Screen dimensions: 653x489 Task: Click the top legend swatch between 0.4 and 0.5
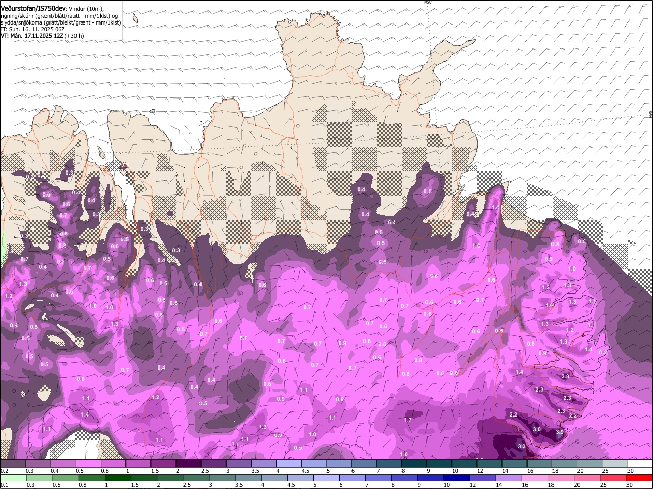point(63,463)
